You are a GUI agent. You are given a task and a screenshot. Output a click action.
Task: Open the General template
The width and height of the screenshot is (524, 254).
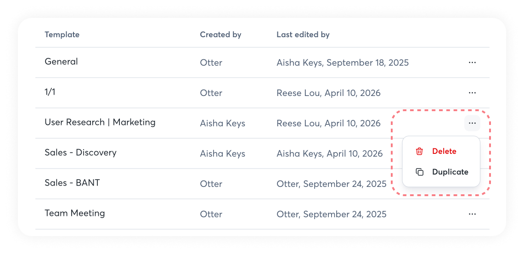61,62
